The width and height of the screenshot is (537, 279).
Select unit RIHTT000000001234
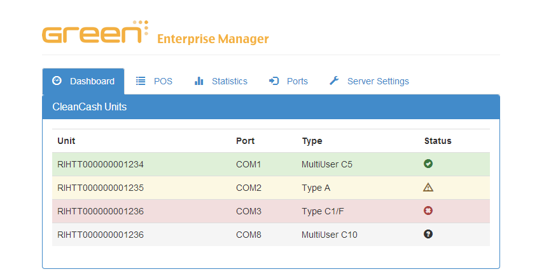pos(101,164)
